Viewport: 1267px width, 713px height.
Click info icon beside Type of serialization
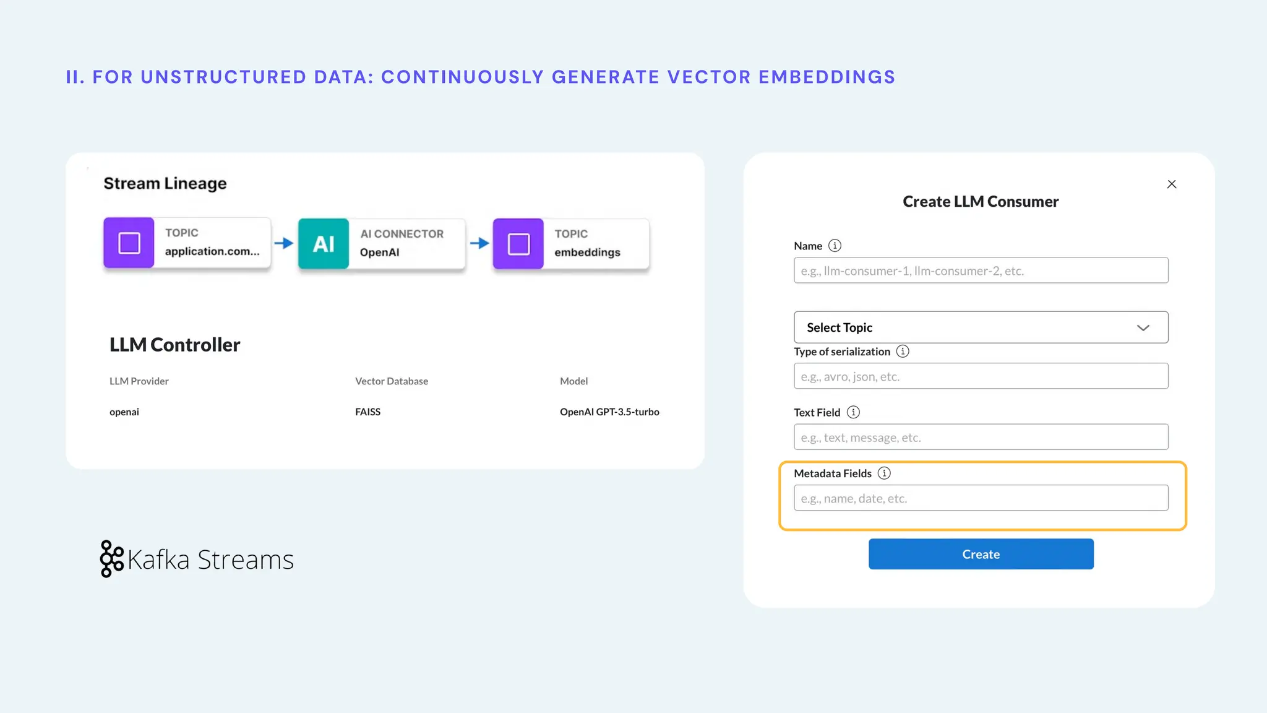pyautogui.click(x=903, y=352)
